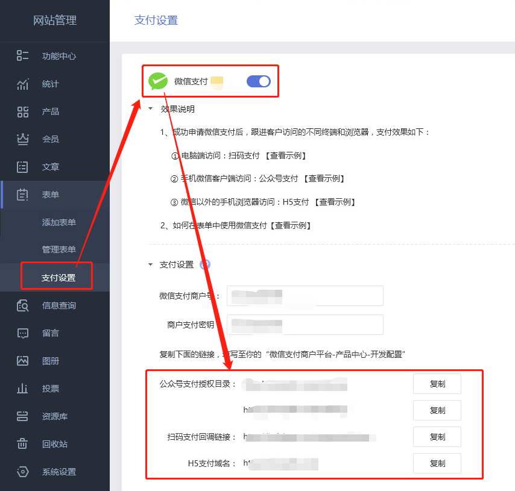Click the 支付设置 page title

[156, 20]
